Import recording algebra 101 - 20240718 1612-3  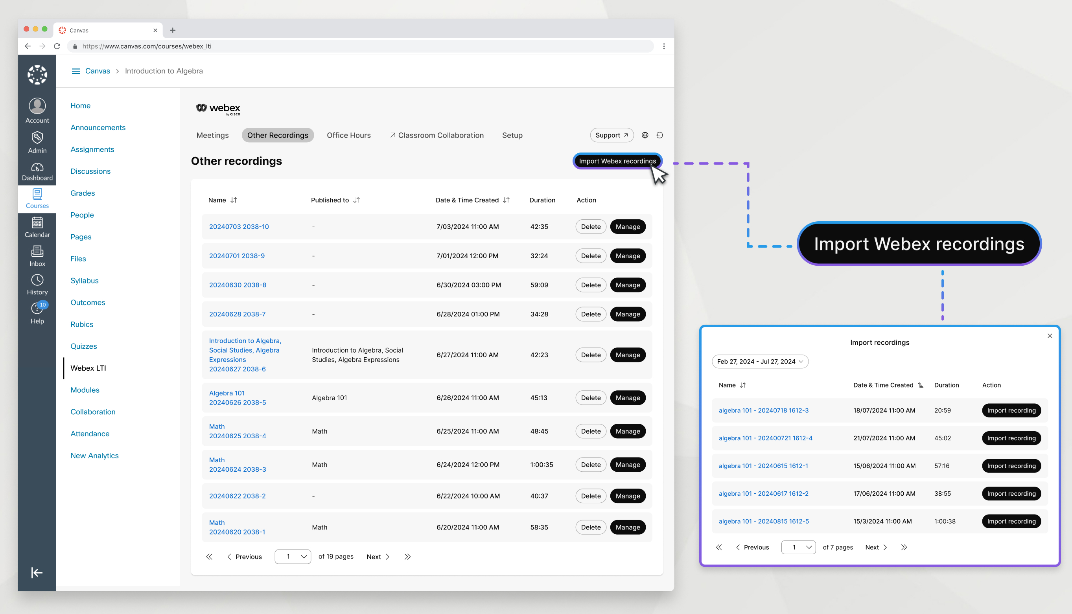pyautogui.click(x=1011, y=410)
